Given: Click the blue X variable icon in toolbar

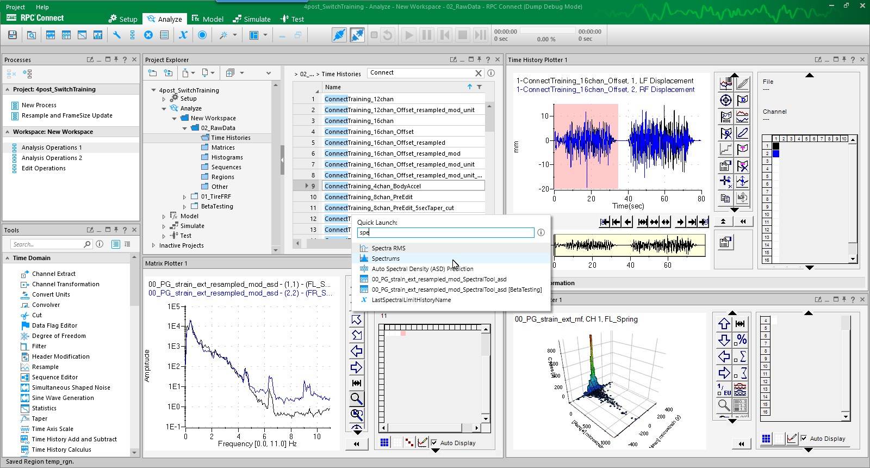Looking at the screenshot, I should click(183, 35).
